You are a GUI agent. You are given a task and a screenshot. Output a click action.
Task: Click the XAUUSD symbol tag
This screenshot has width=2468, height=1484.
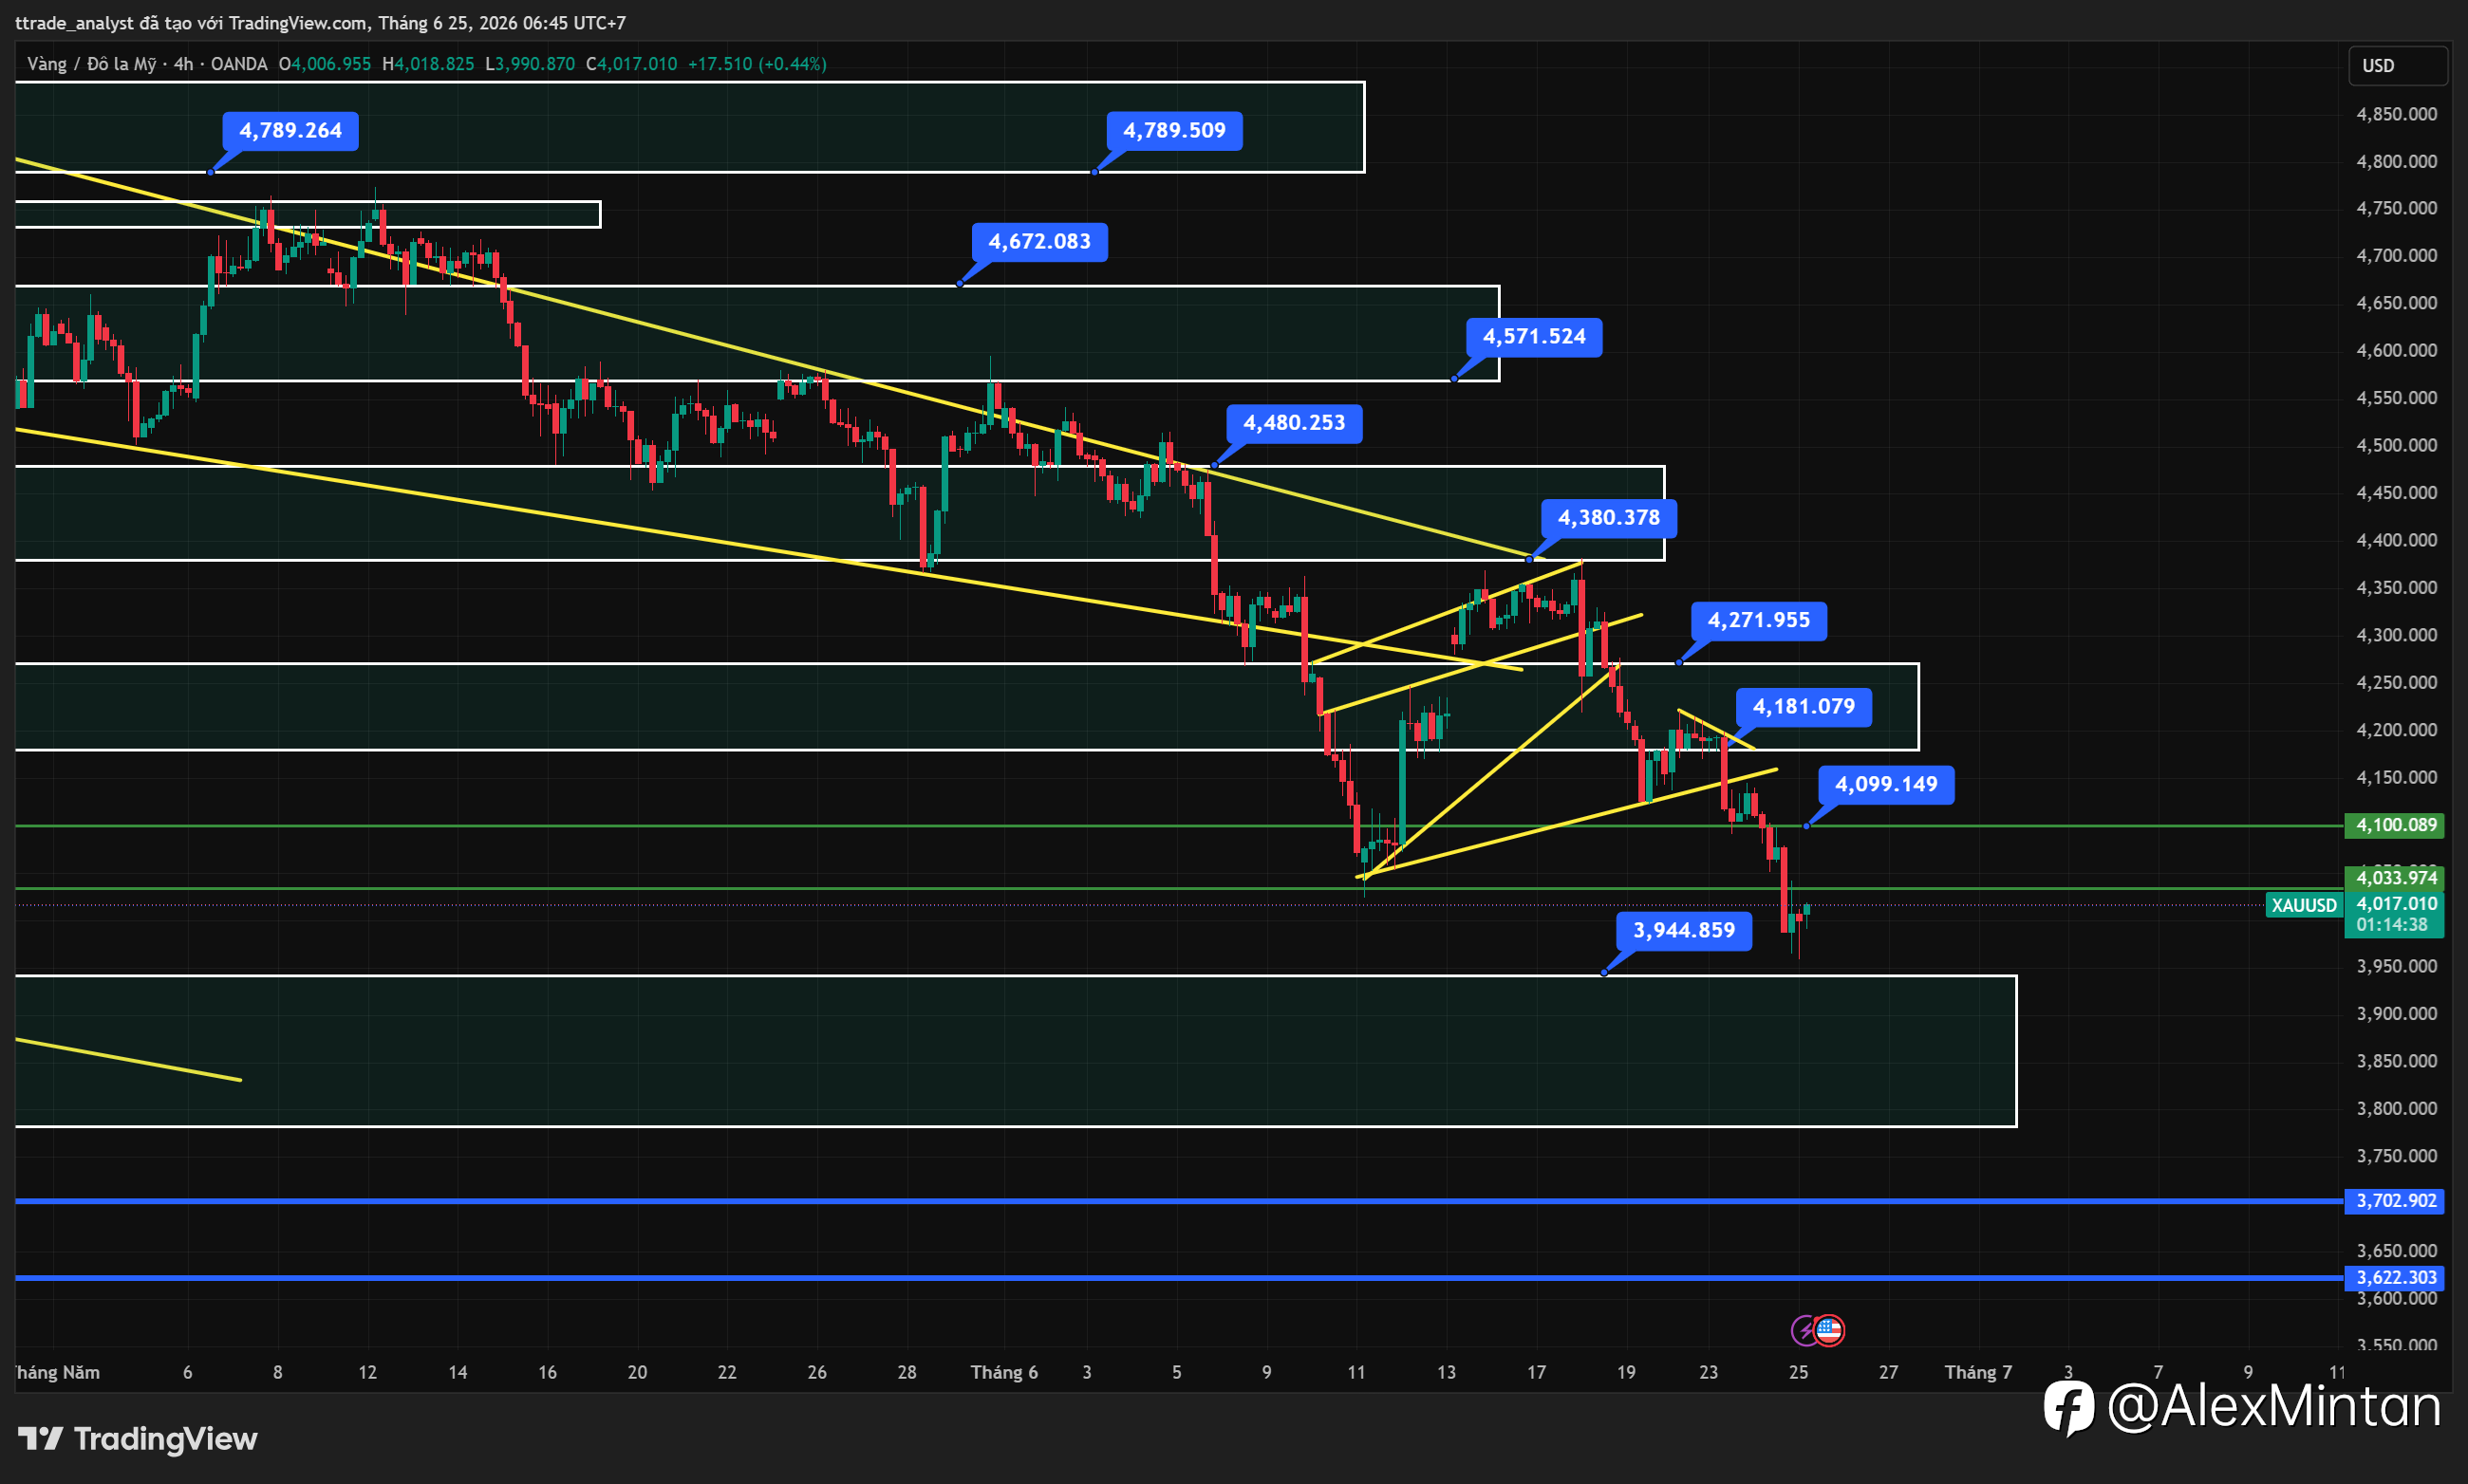click(2304, 905)
